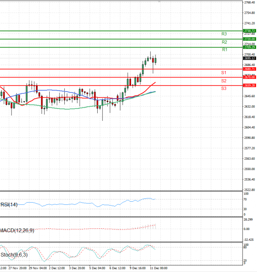Click the 2754.80 price axis label
Screen dimensions: 257x272
(250, 13)
